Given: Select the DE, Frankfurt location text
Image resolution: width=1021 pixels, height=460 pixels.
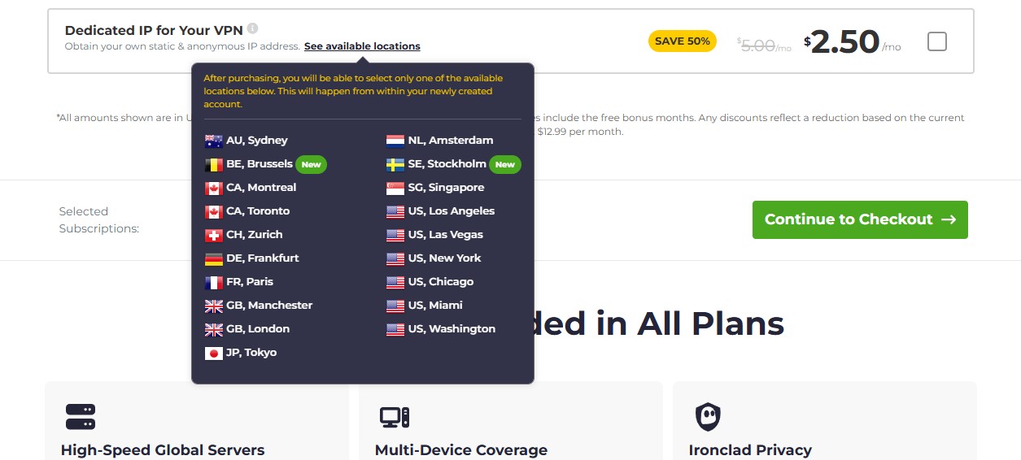Looking at the screenshot, I should point(263,258).
